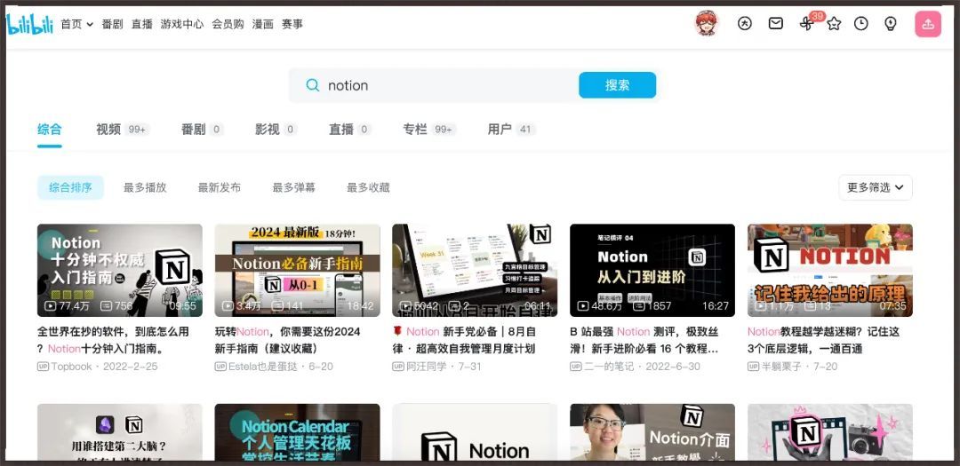Open the 大会员 membership icon
The height and width of the screenshot is (466, 960).
point(745,23)
